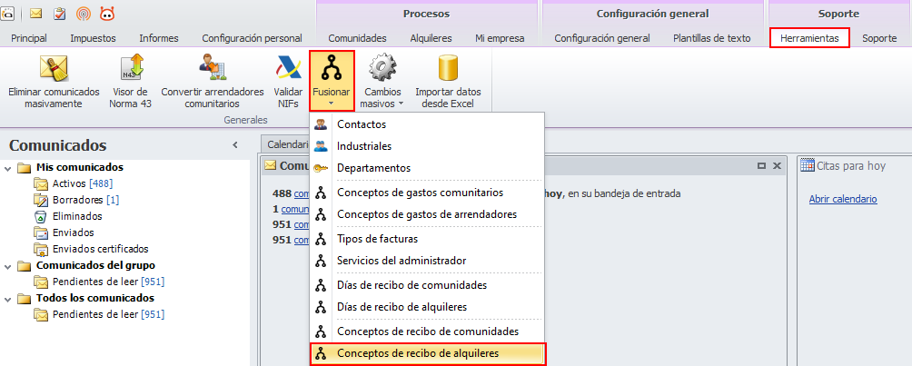Select Comunicados del grupo folder label
Screen dimensions: 912x366
(x=95, y=265)
